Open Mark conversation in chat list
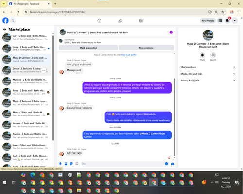 (x=26, y=103)
